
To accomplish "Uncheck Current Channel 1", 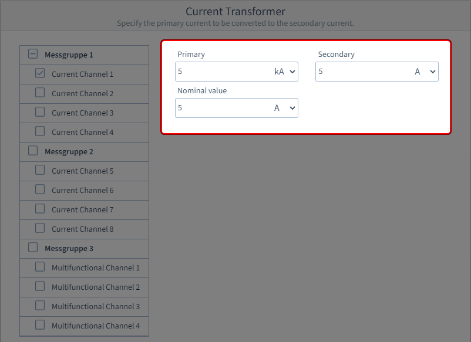I will 39,74.
